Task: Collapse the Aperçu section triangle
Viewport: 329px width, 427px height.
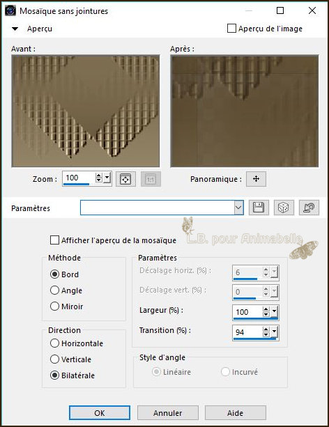Action: (x=15, y=29)
